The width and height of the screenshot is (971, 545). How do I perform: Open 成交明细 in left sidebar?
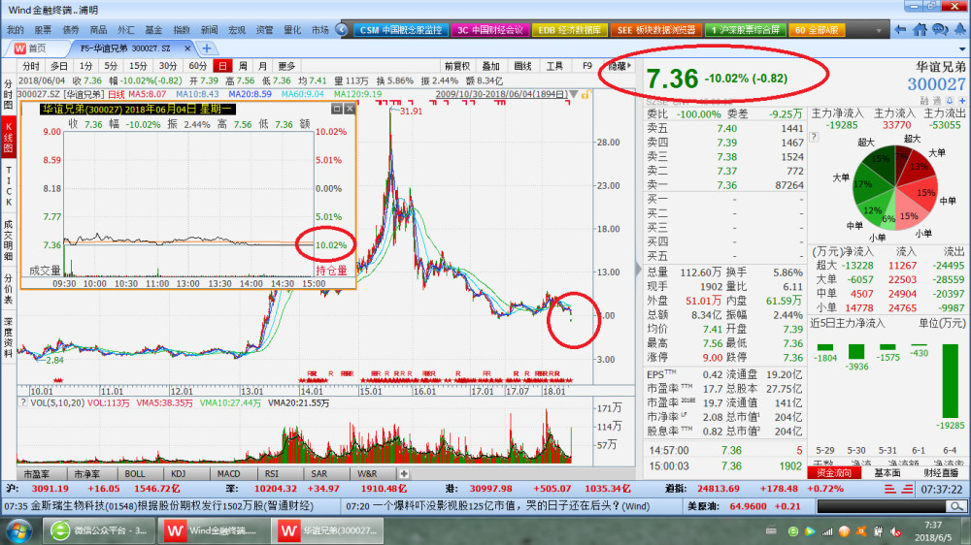pos(9,240)
